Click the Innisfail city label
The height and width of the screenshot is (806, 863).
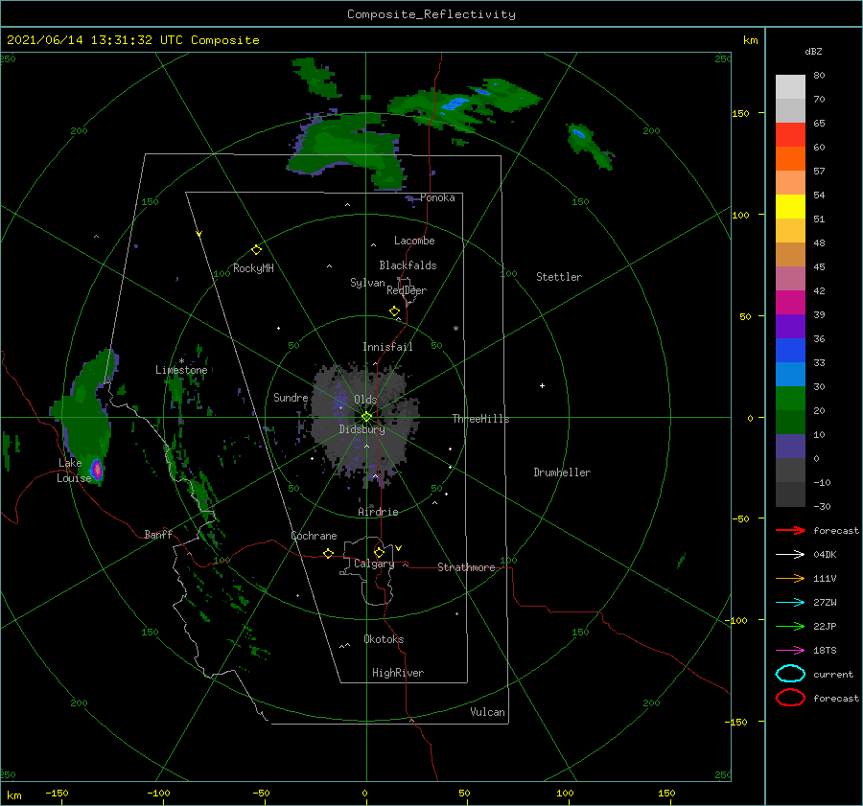(x=387, y=347)
